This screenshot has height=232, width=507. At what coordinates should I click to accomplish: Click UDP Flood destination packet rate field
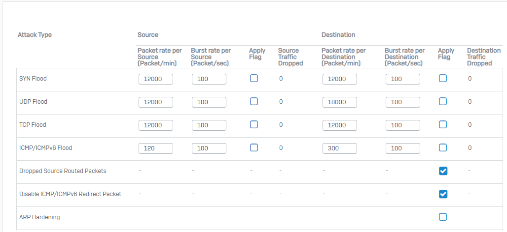339,102
